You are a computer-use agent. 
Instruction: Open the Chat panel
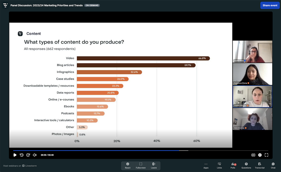(273, 166)
